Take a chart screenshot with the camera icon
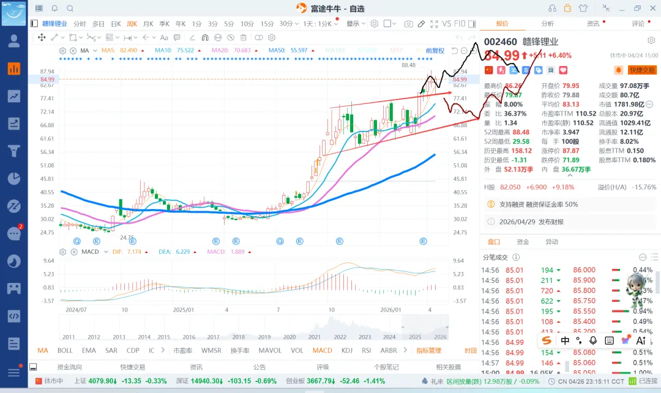Viewport: 661px width, 393px height. click(x=408, y=24)
